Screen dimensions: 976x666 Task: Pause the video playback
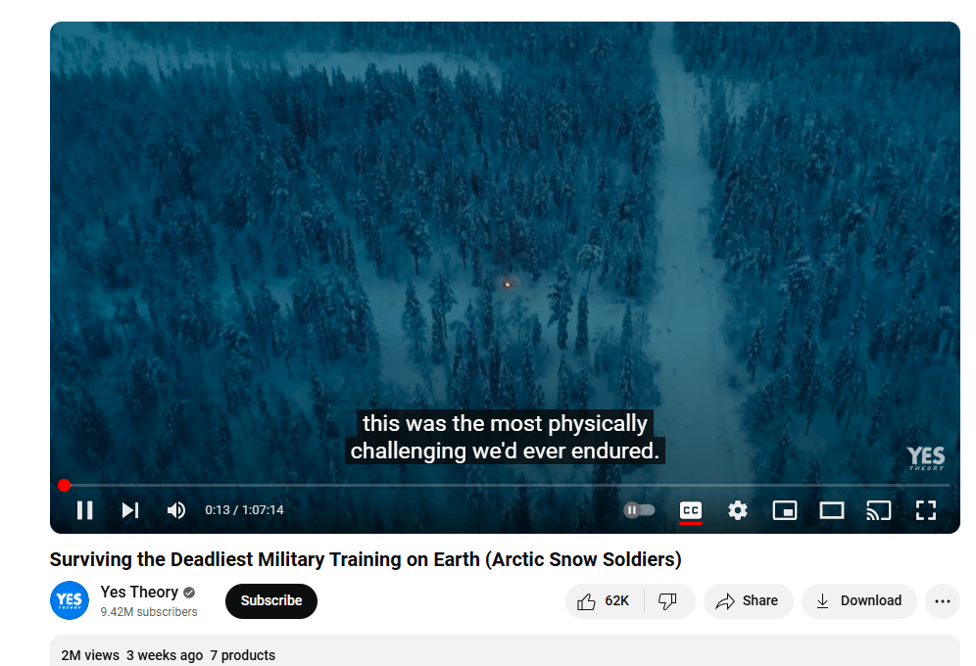click(84, 510)
